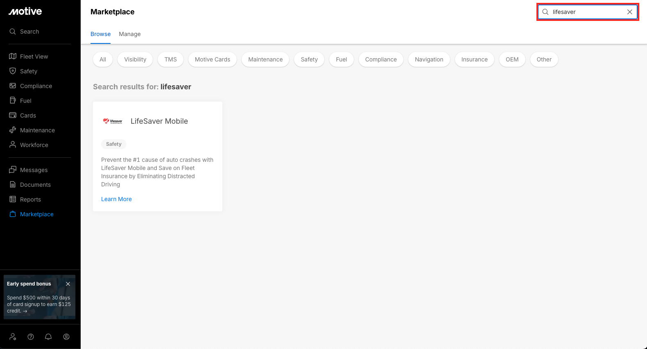
Task: Clear the lifesaver search text
Action: click(x=630, y=12)
